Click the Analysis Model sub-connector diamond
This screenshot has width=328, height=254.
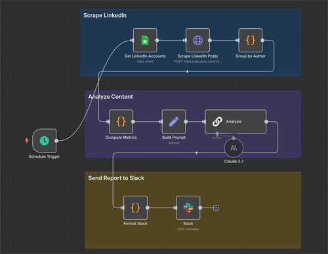217,134
